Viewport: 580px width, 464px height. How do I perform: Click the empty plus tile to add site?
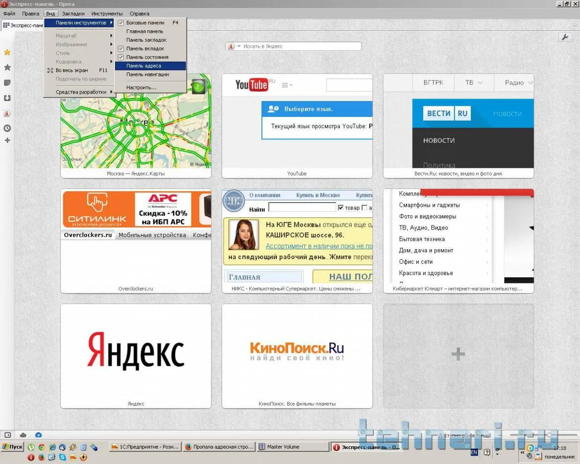(458, 356)
